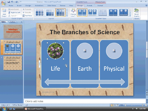The image size is (148, 111).
Task: Select the fifth 3-D SmartArt style thumbnail
Action: point(124,13)
